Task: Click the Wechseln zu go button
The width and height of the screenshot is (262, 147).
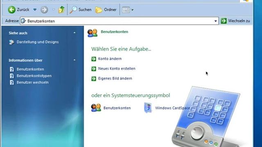Action: [235, 21]
